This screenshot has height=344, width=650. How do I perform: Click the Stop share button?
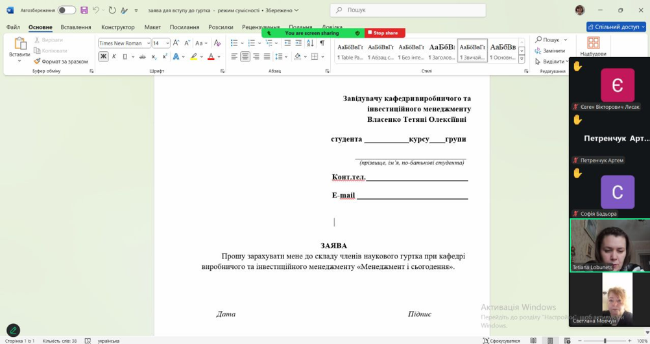click(384, 33)
